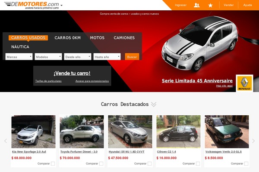Click the Renault logo badge
Screen dimensions: 259x172
(x=244, y=83)
